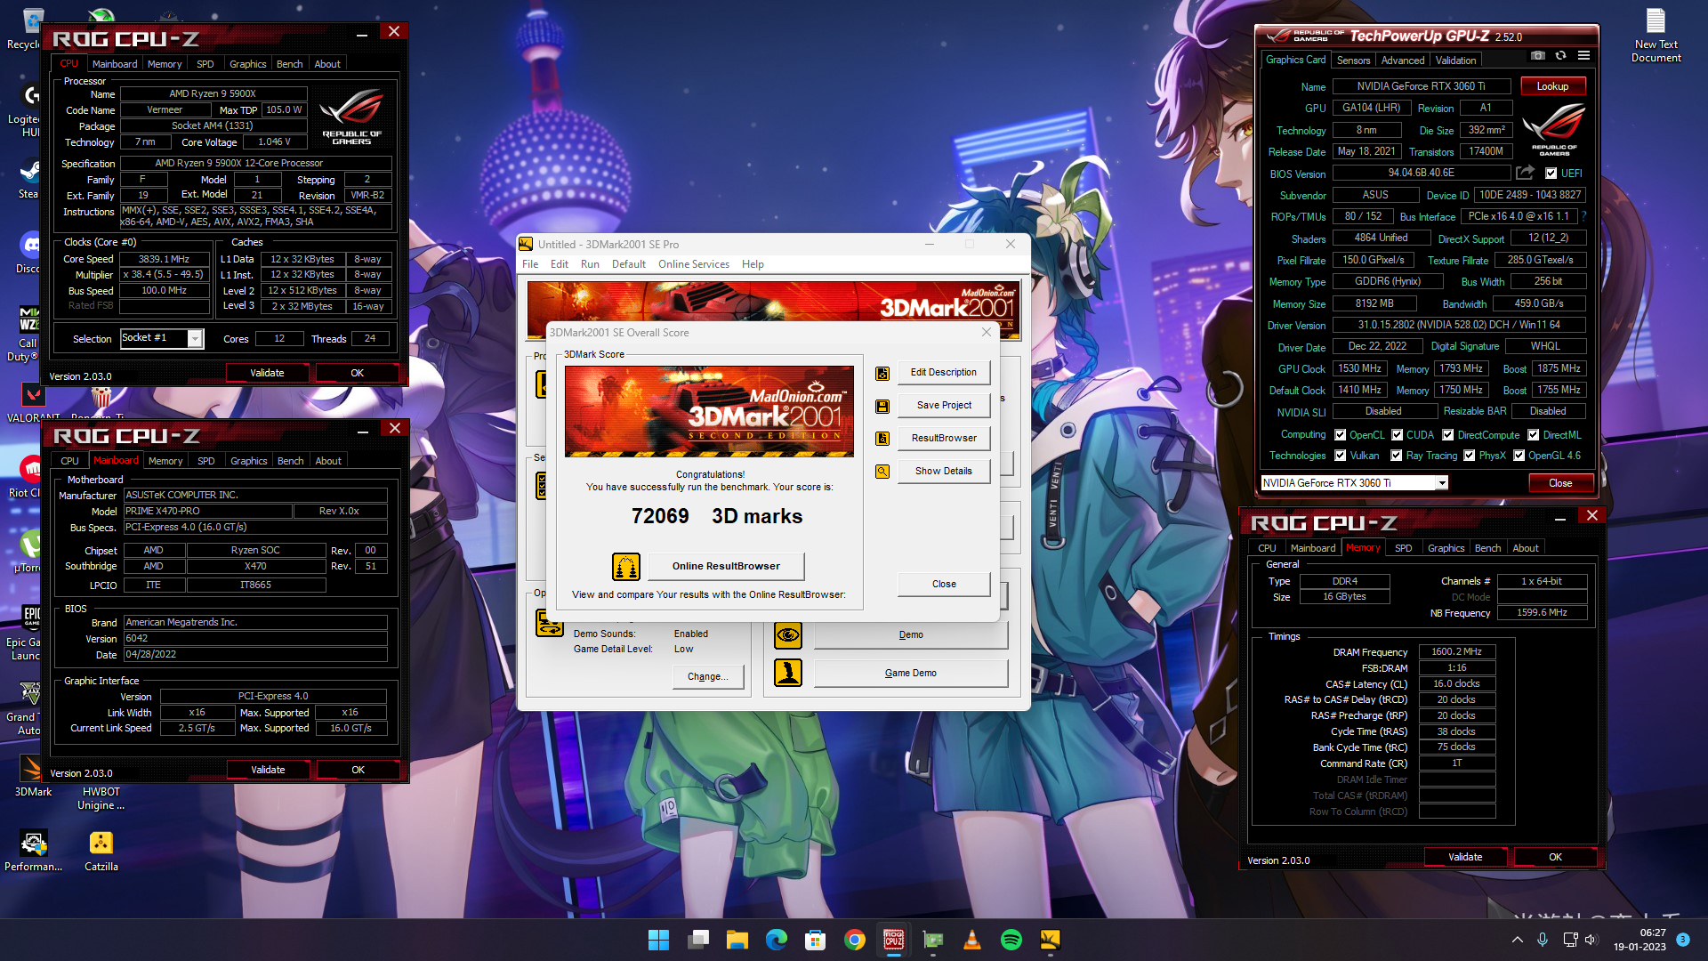Toggle the DirectML checkbox
This screenshot has height=961, width=1708.
[x=1534, y=435]
